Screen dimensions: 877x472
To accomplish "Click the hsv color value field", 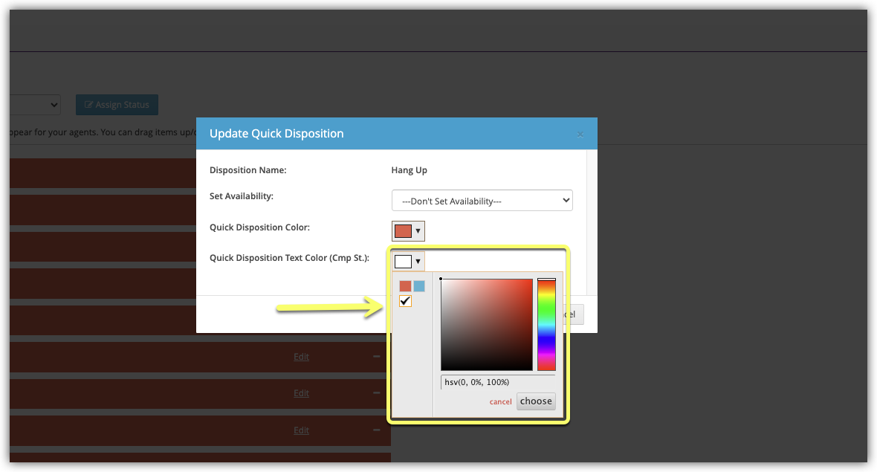I will (497, 382).
